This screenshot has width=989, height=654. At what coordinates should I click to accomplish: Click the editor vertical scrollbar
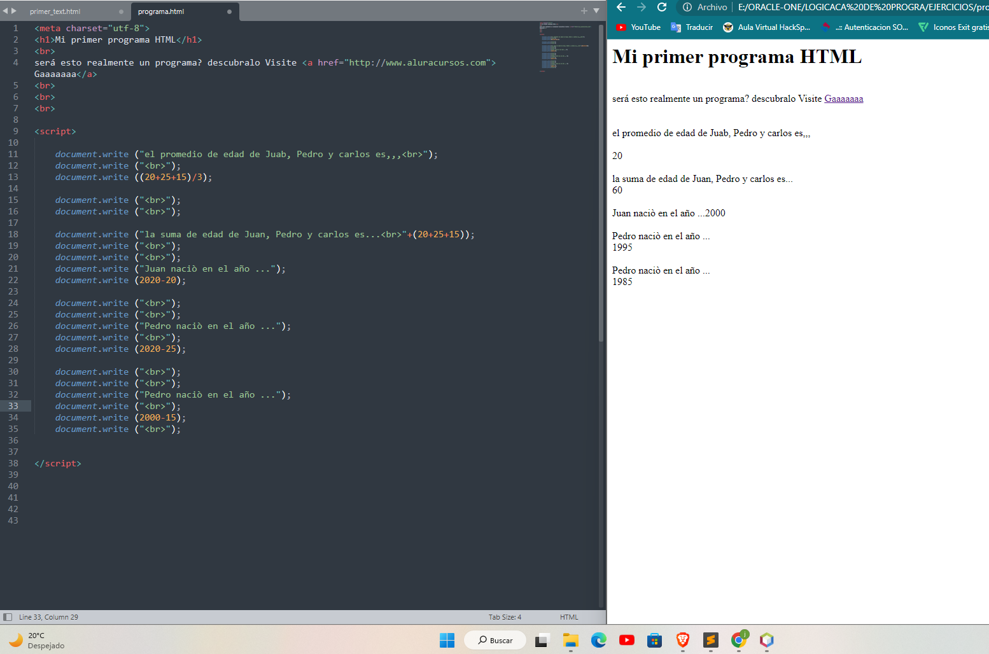click(x=601, y=184)
